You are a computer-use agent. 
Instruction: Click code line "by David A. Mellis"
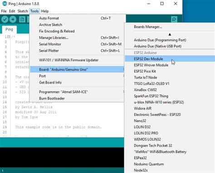(34, 107)
